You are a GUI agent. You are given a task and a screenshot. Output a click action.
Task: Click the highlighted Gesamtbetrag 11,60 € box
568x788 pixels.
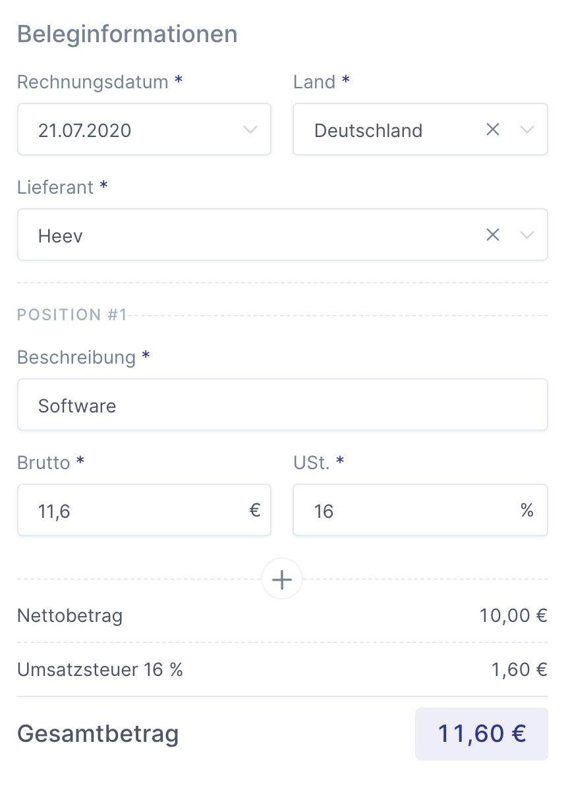[x=481, y=733]
